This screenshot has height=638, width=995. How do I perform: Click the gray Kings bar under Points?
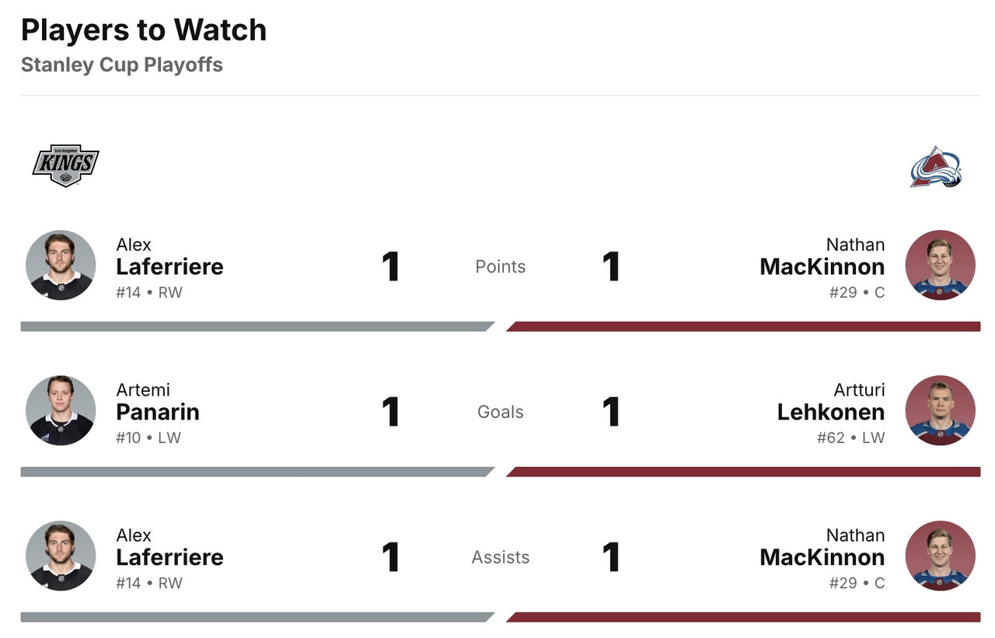pyautogui.click(x=255, y=326)
